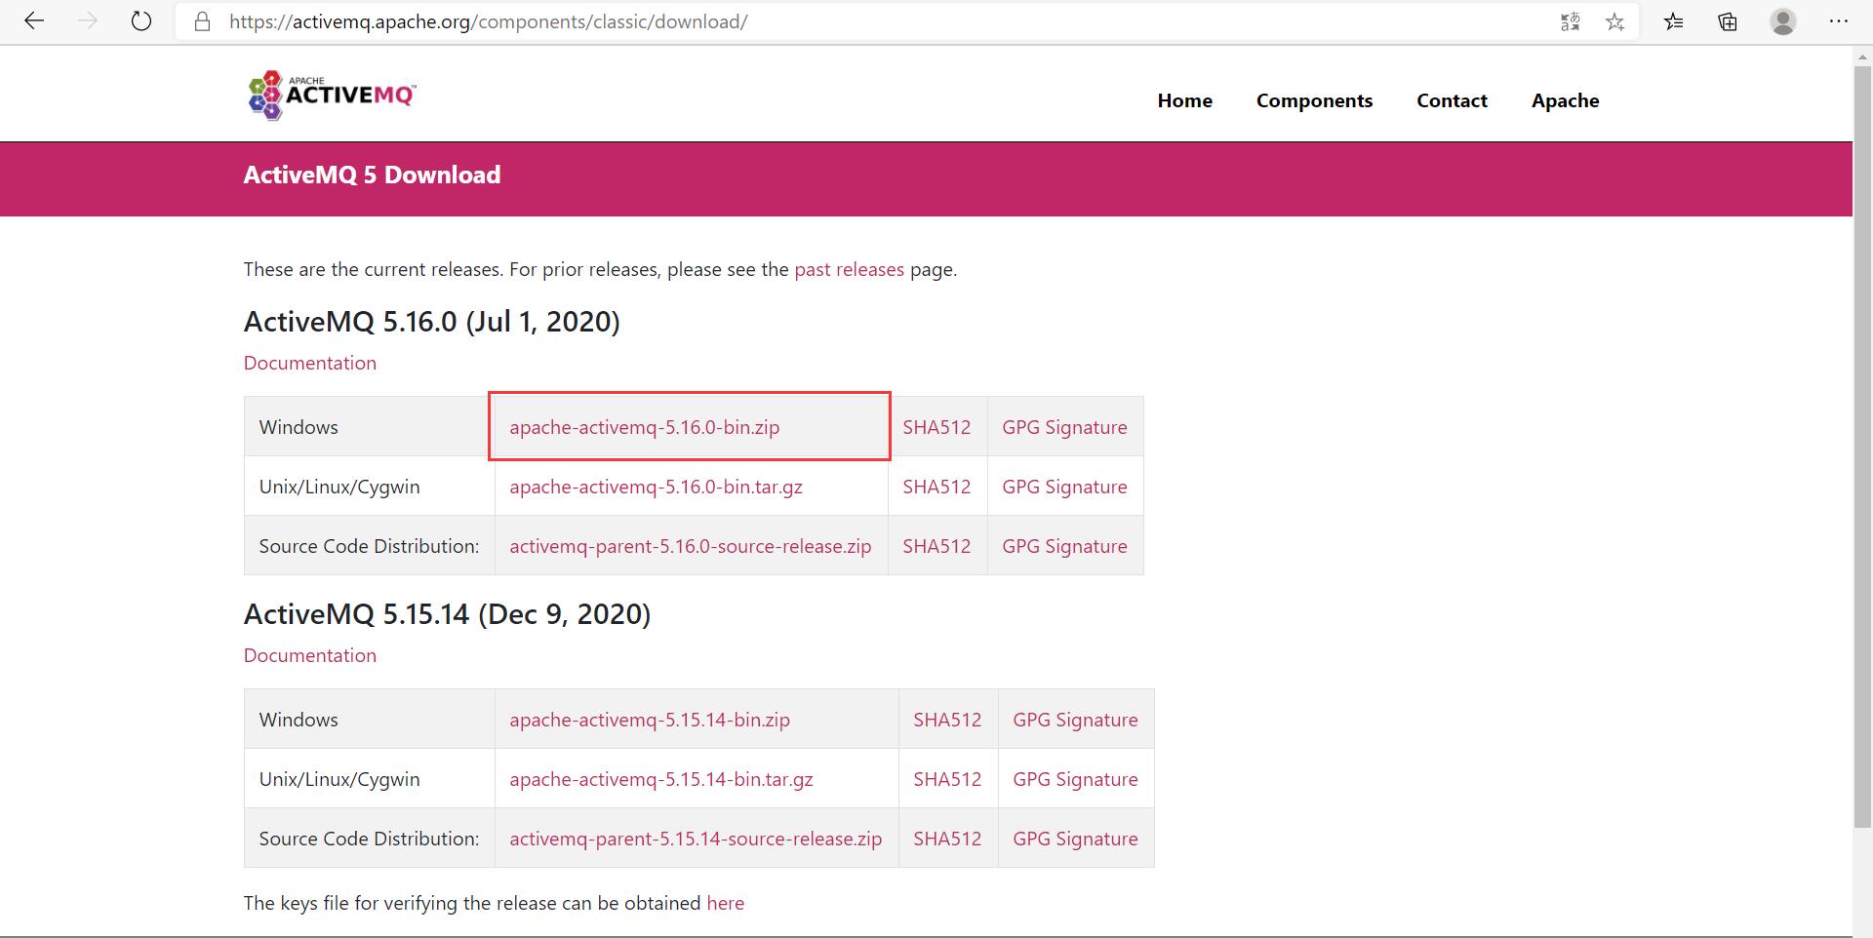
Task: Open SHA512 for 5.16.0 source release
Action: tap(936, 546)
